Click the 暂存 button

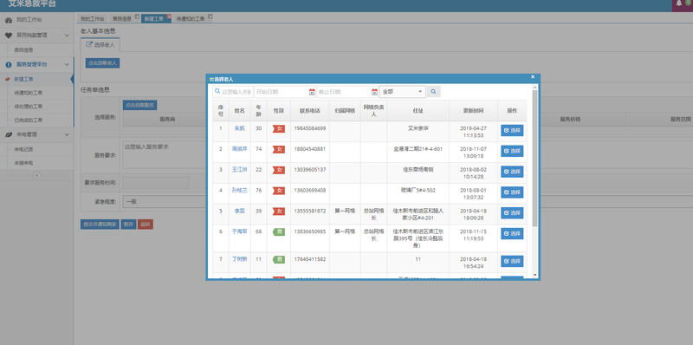(x=128, y=225)
